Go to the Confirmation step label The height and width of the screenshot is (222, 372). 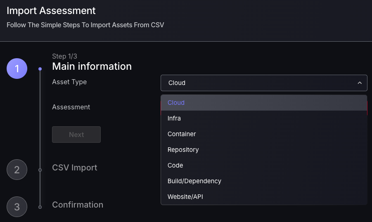click(78, 205)
